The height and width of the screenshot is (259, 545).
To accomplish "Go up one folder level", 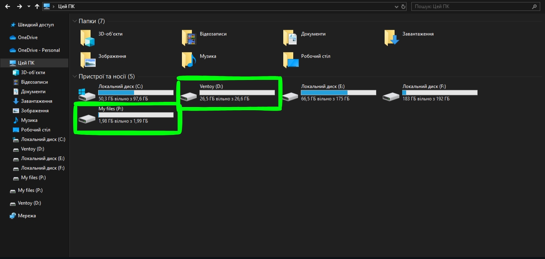I will [x=37, y=6].
